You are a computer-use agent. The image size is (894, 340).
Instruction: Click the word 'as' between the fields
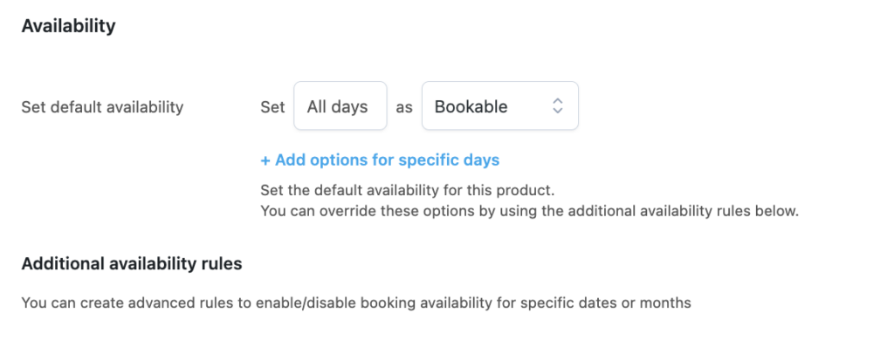point(404,107)
